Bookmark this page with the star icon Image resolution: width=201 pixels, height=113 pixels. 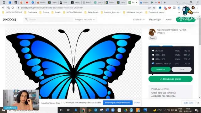tap(154, 8)
